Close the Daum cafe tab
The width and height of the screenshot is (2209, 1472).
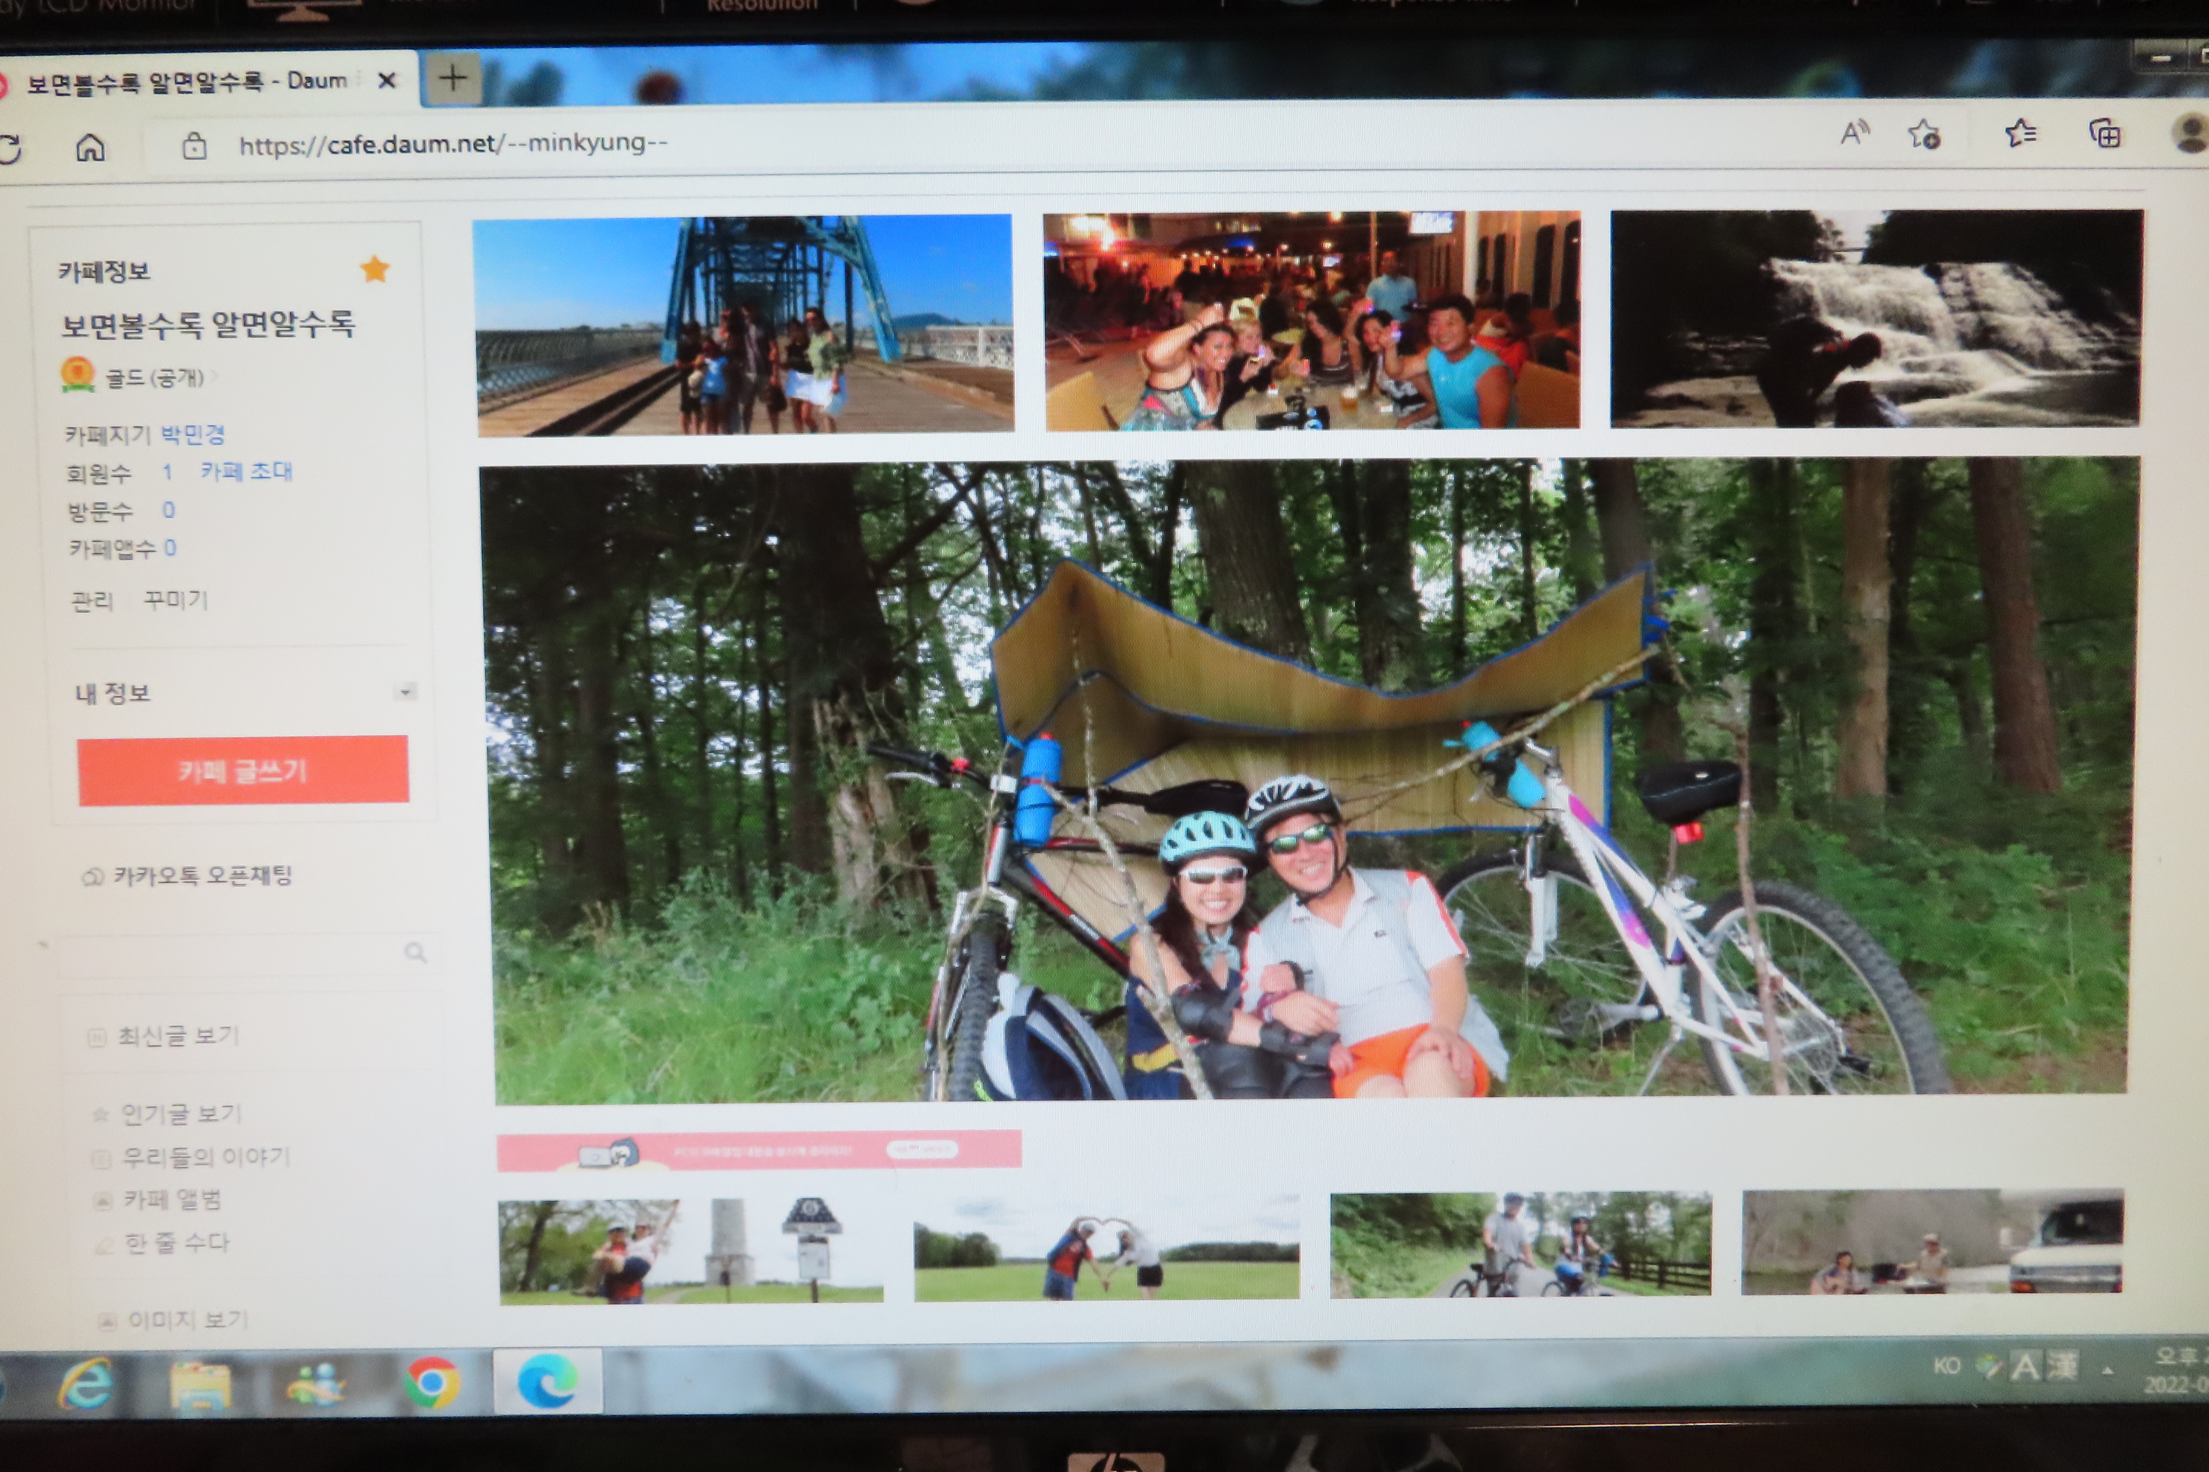pyautogui.click(x=386, y=81)
